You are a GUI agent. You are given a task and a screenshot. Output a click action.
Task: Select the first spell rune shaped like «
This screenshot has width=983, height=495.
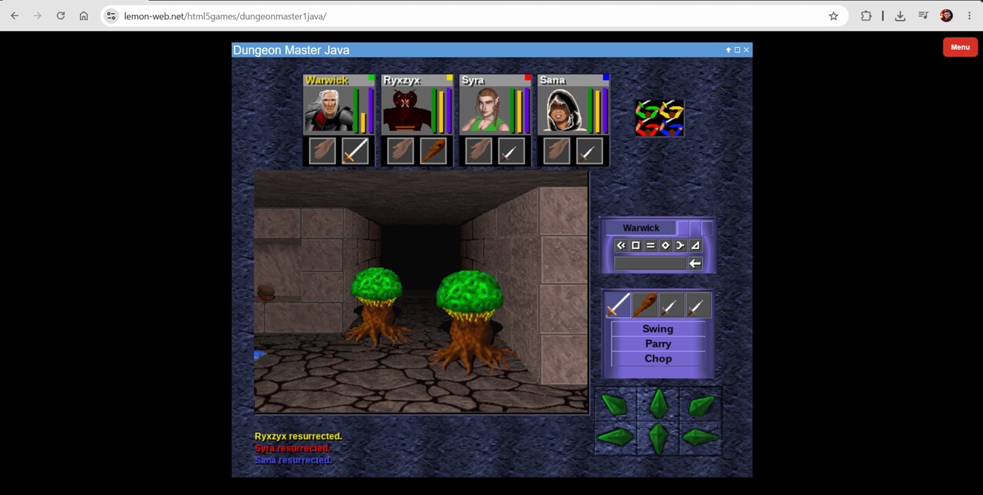620,245
